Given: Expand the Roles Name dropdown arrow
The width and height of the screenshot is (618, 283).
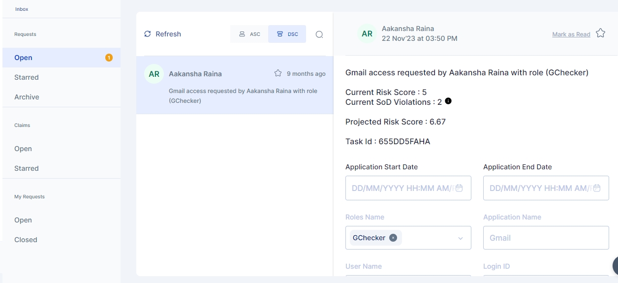Looking at the screenshot, I should [461, 238].
